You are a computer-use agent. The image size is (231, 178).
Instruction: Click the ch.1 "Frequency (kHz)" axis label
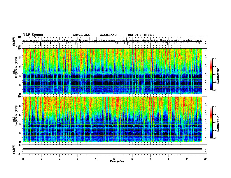[x=16, y=67]
